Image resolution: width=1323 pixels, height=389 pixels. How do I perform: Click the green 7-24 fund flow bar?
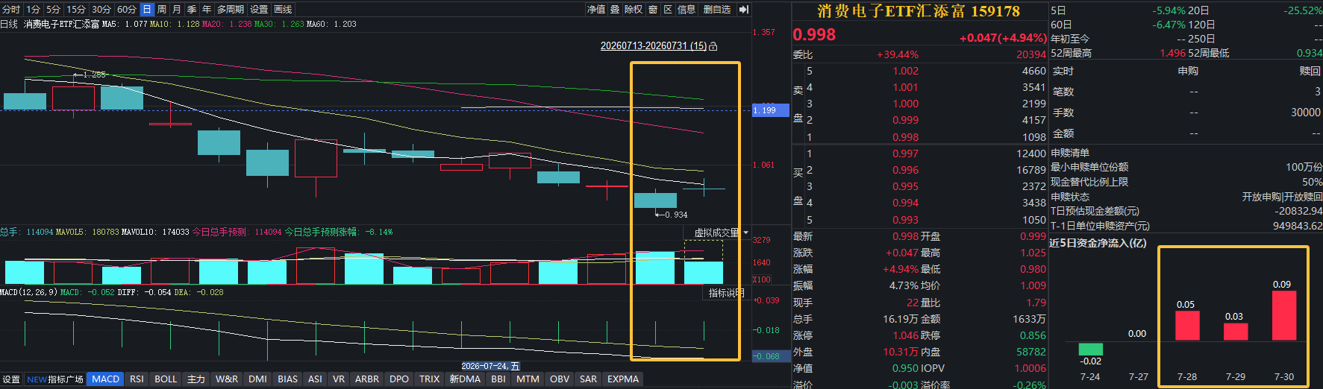(x=1090, y=350)
